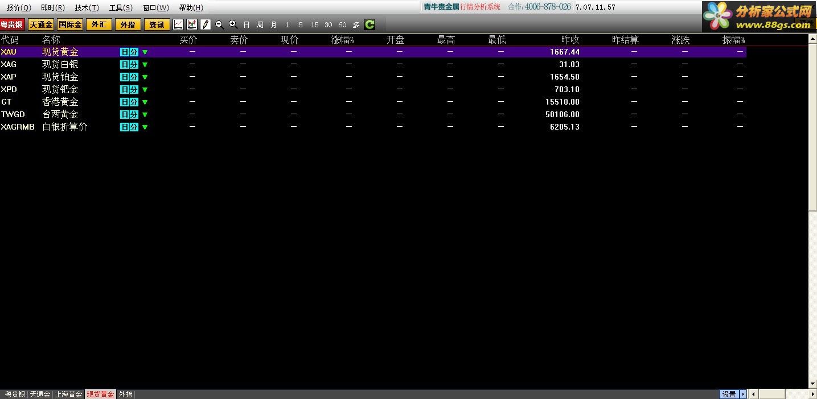Viewport: 817px width, 399px height.
Task: Select the 国际金 toolbar button
Action: (x=70, y=24)
